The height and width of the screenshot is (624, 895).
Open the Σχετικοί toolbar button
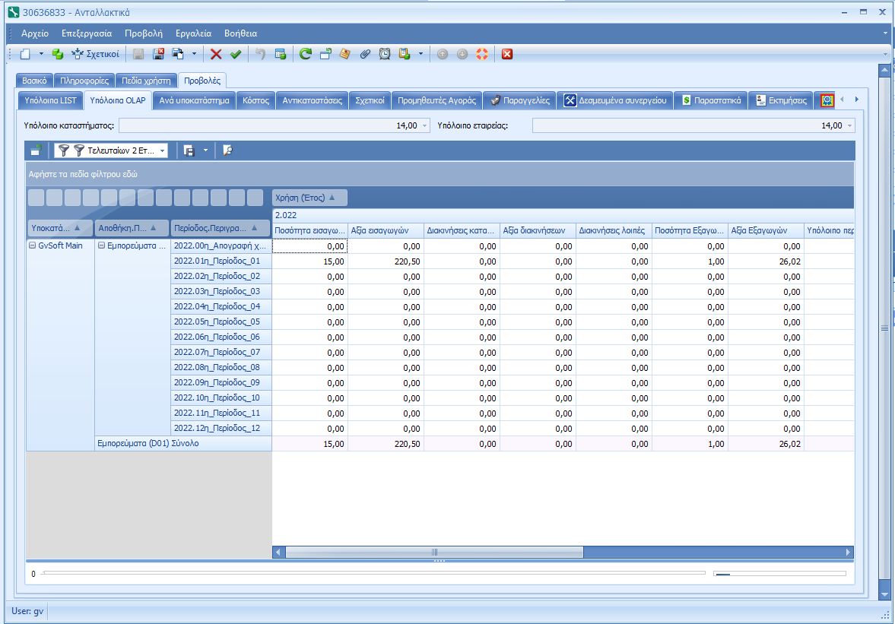[95, 54]
